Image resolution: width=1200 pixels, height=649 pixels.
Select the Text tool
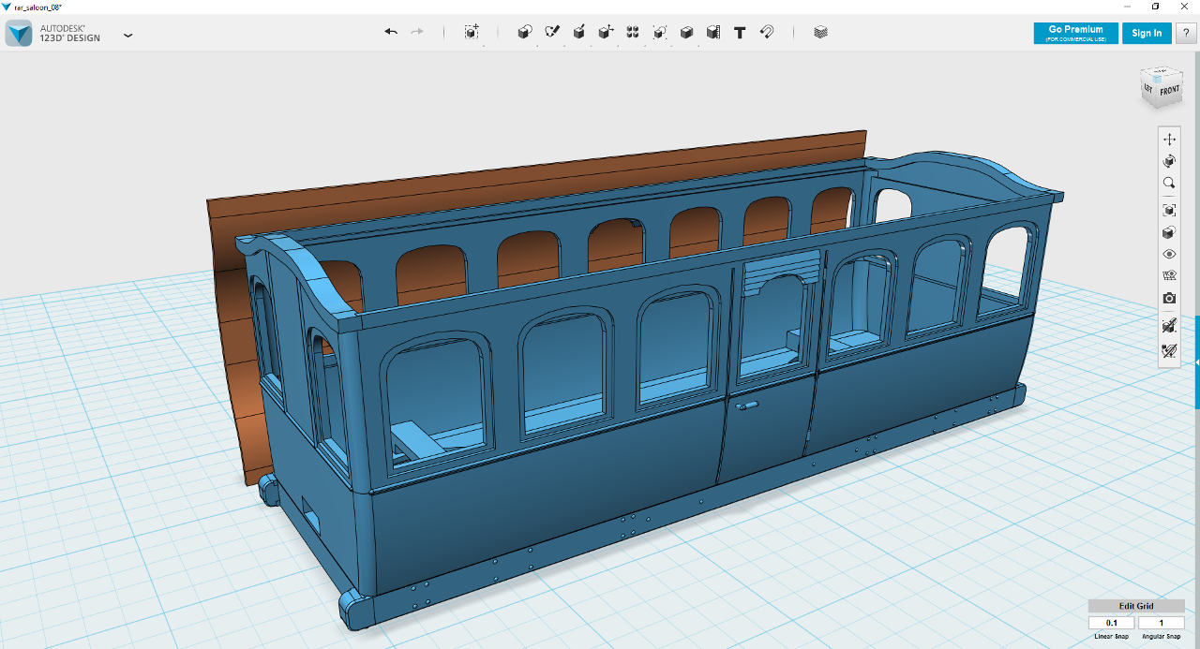tap(740, 32)
